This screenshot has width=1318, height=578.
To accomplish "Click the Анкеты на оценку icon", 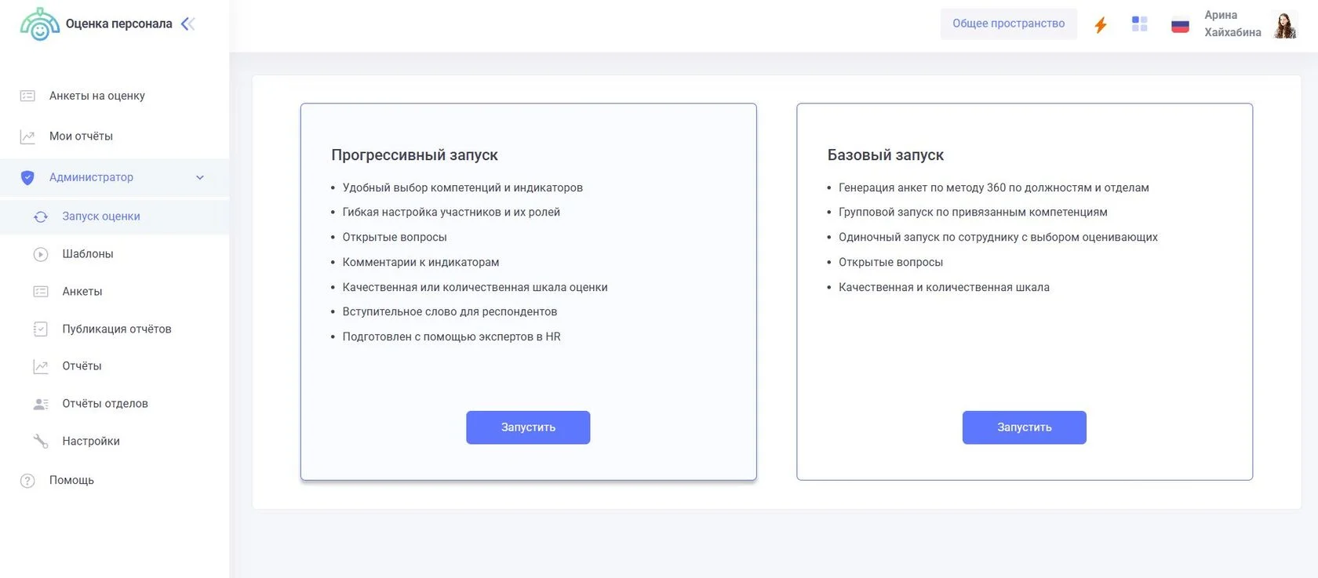I will [x=27, y=96].
